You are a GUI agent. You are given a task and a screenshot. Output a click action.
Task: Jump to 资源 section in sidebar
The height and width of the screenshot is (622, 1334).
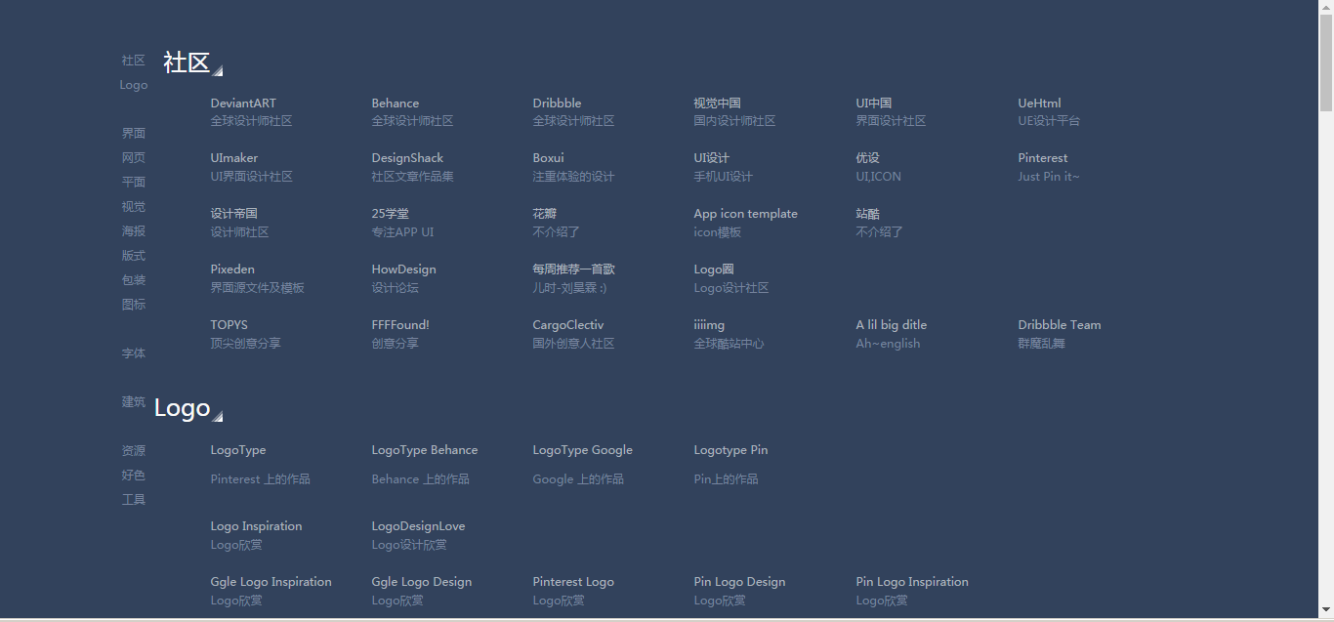tap(134, 451)
